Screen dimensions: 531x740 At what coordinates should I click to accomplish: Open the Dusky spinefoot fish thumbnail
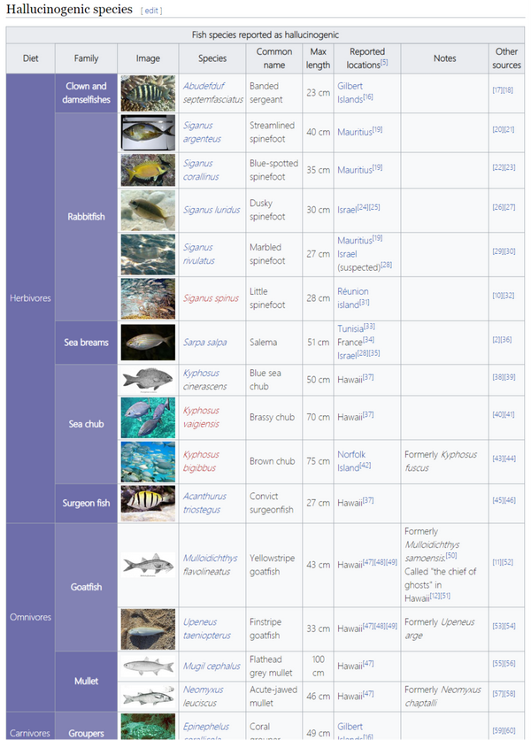[x=148, y=210]
